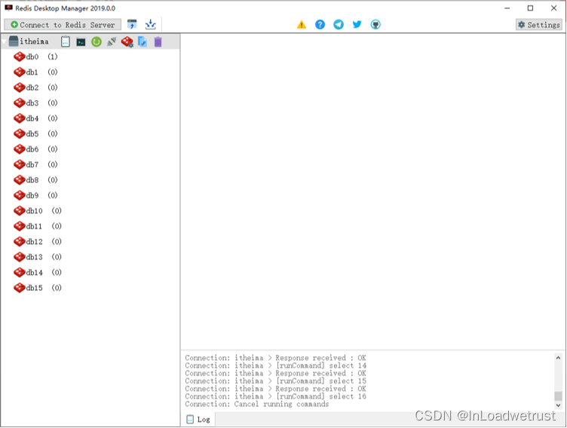Select db7 database icon
The width and height of the screenshot is (567, 428).
19,164
